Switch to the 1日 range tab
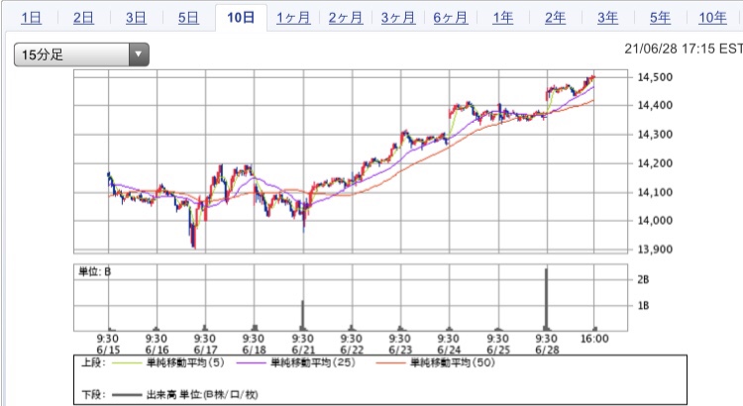This screenshot has width=743, height=406. [x=32, y=18]
